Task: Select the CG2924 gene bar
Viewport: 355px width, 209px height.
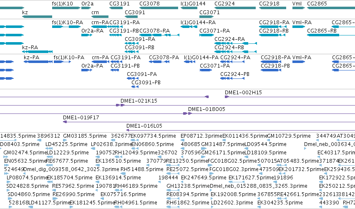Action: coord(235,8)
